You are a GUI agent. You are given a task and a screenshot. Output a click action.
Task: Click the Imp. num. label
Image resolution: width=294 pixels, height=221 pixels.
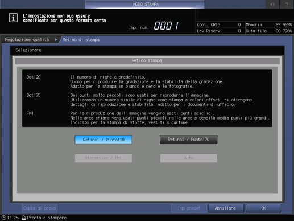(x=139, y=28)
